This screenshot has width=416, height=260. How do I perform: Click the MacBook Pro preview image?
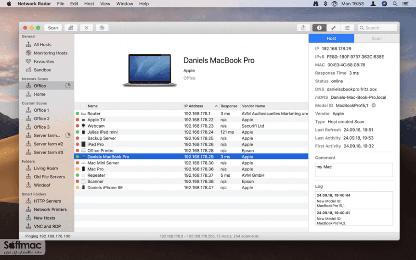click(x=150, y=70)
